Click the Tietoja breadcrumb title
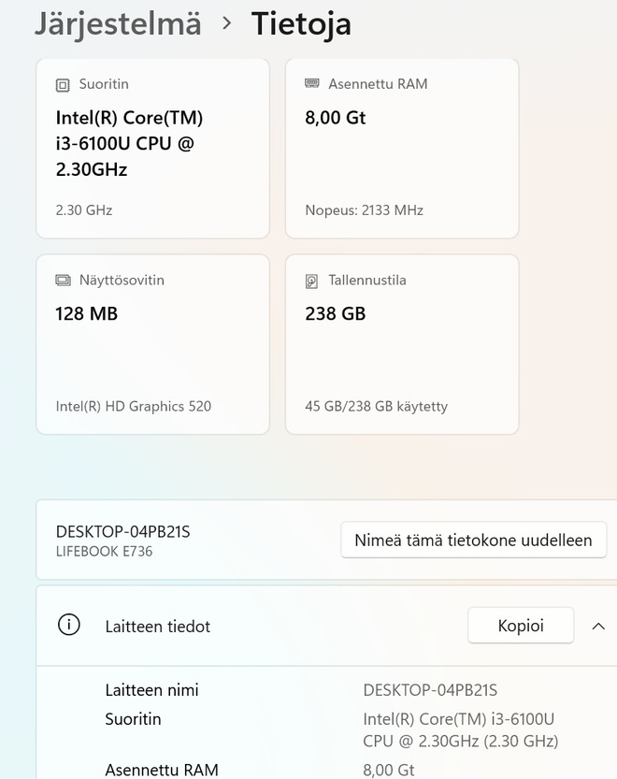 301,24
